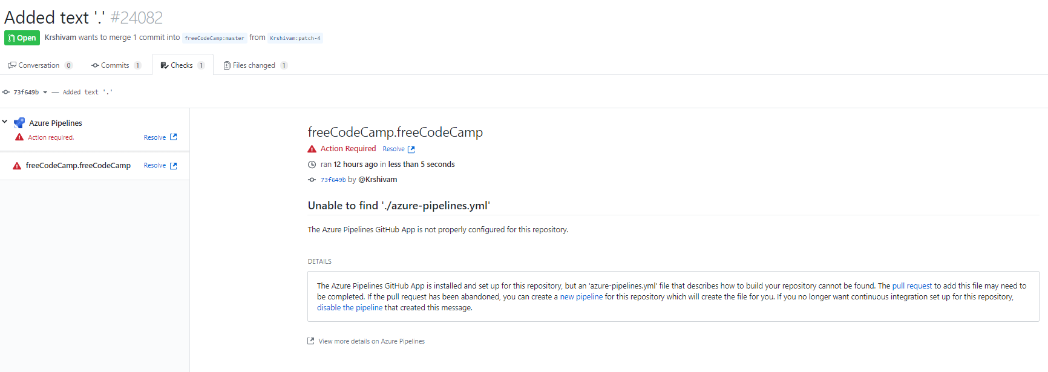Click the Azure Pipelines logo icon

click(19, 123)
